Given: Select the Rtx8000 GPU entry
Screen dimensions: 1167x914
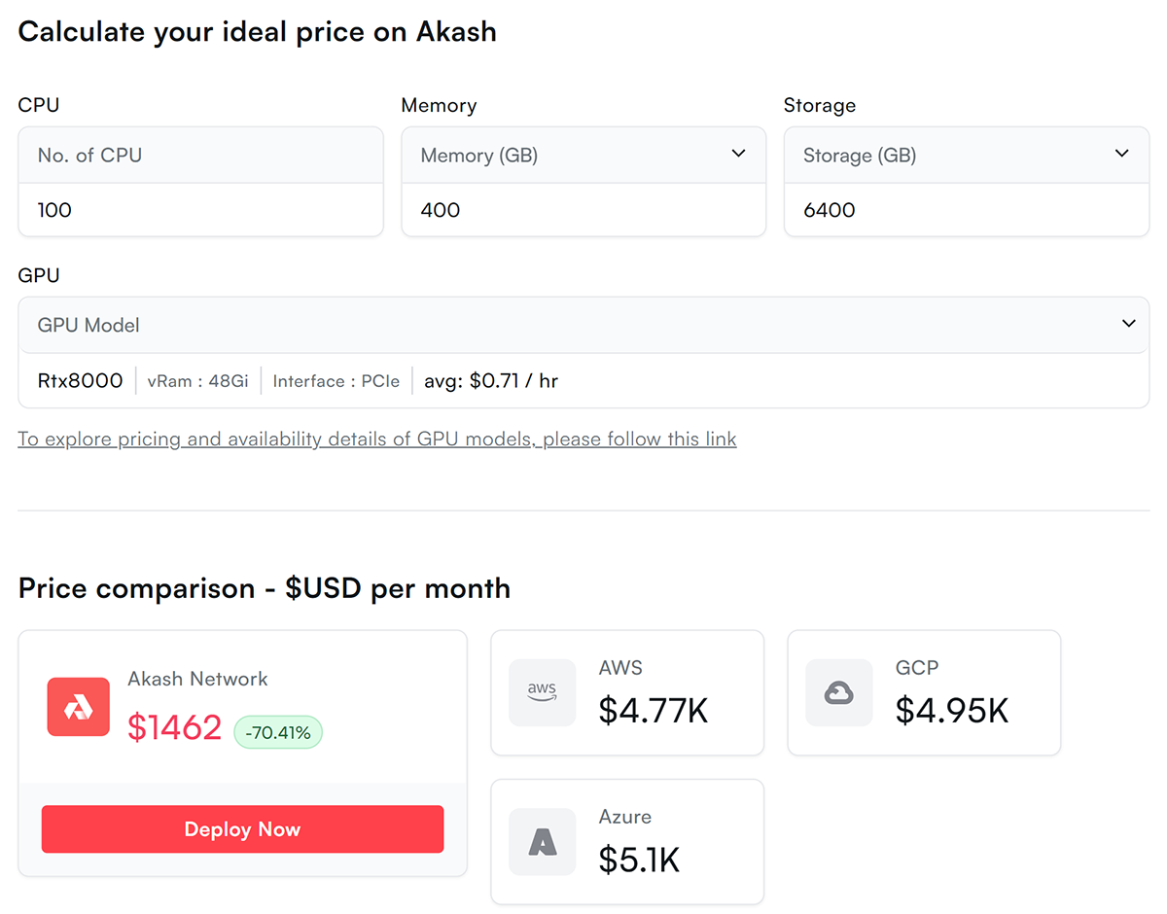Looking at the screenshot, I should tap(80, 381).
